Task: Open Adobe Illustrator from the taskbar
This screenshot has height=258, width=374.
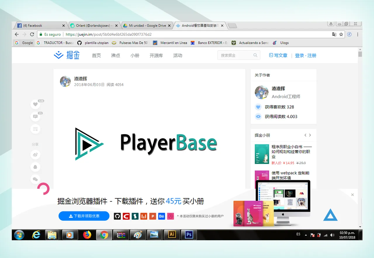Action: click(x=172, y=234)
